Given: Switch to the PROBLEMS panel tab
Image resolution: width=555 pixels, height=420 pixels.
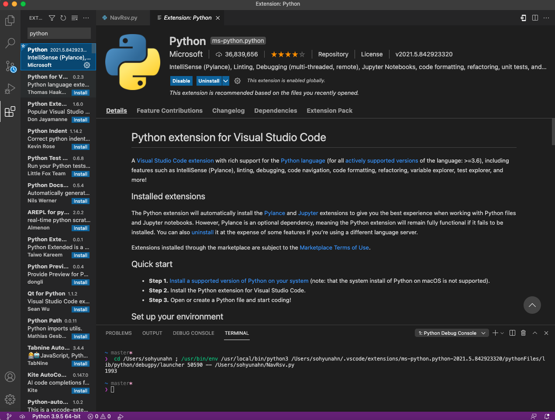Looking at the screenshot, I should pos(118,333).
